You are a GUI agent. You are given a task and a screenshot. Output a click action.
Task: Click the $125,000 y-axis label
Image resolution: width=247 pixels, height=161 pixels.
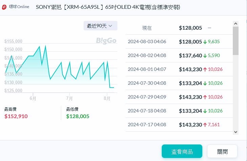[14, 90]
